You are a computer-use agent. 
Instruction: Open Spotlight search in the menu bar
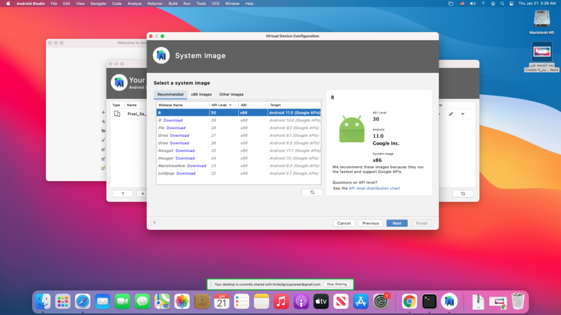point(502,4)
